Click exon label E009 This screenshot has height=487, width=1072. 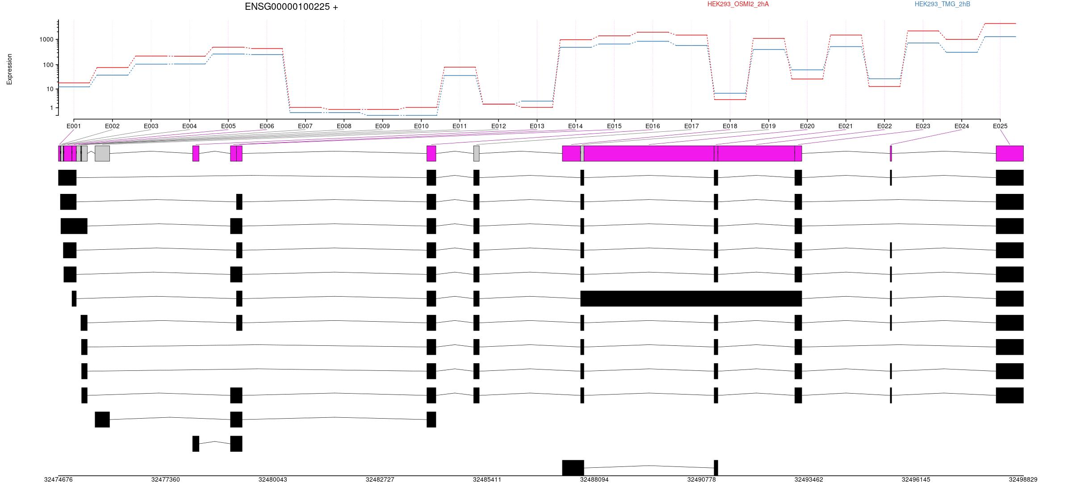coord(382,126)
